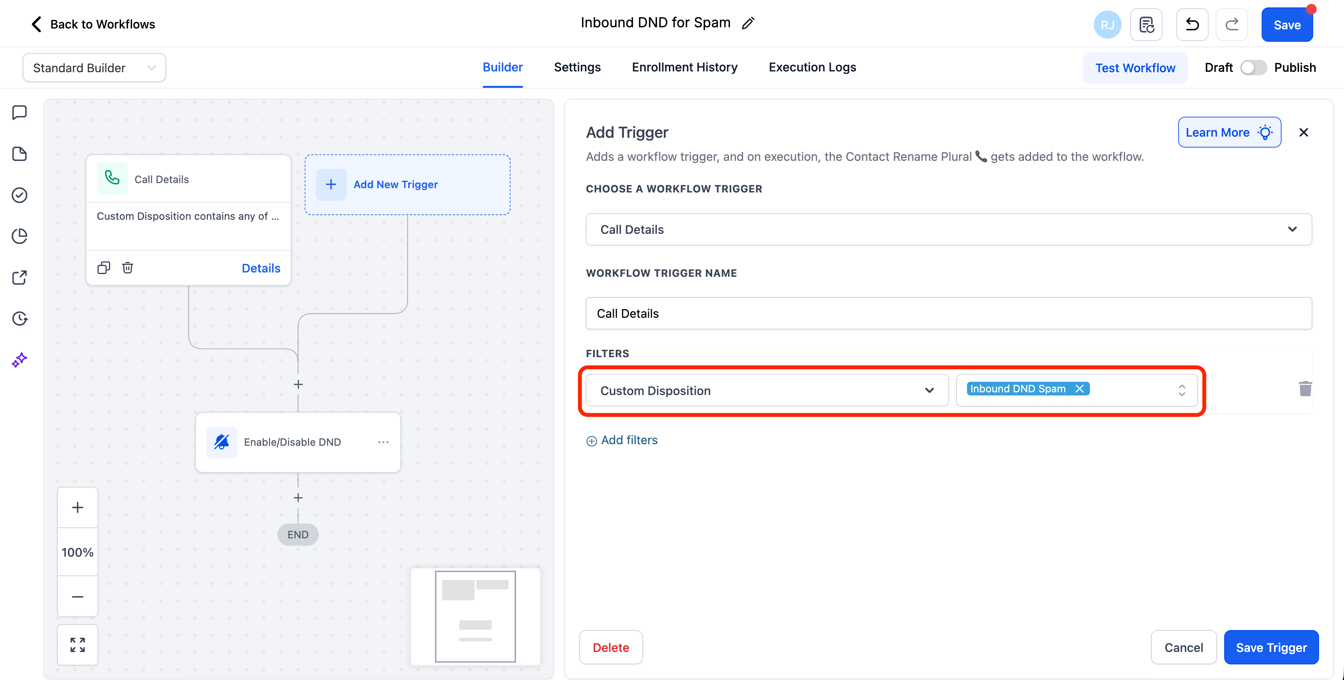Open the history clock icon in sidebar
Image resolution: width=1344 pixels, height=680 pixels.
(19, 319)
